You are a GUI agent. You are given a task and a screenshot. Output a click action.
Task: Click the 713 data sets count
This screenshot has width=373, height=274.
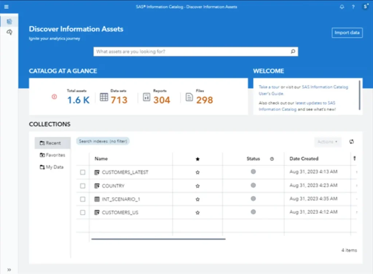point(119,100)
